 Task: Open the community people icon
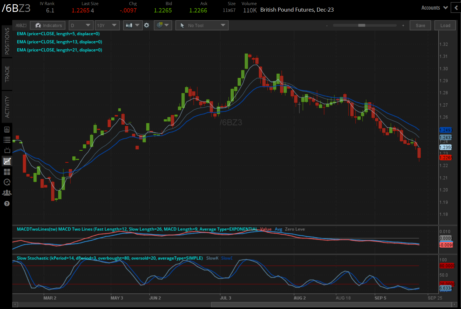7,193
